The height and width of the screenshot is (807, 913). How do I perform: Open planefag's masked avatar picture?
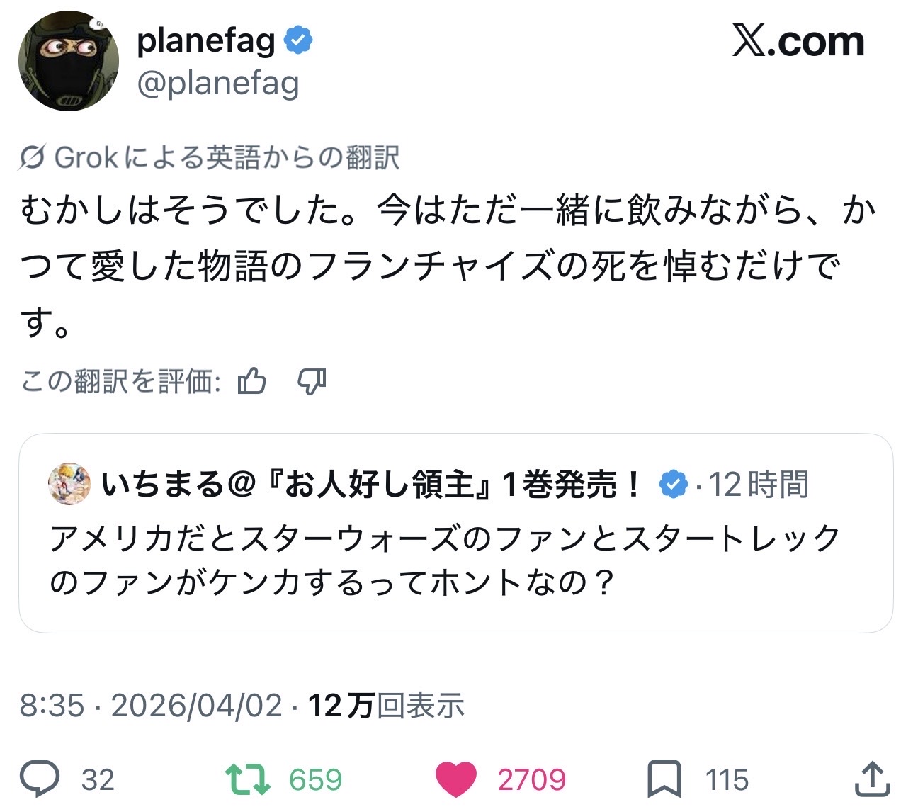click(x=69, y=61)
